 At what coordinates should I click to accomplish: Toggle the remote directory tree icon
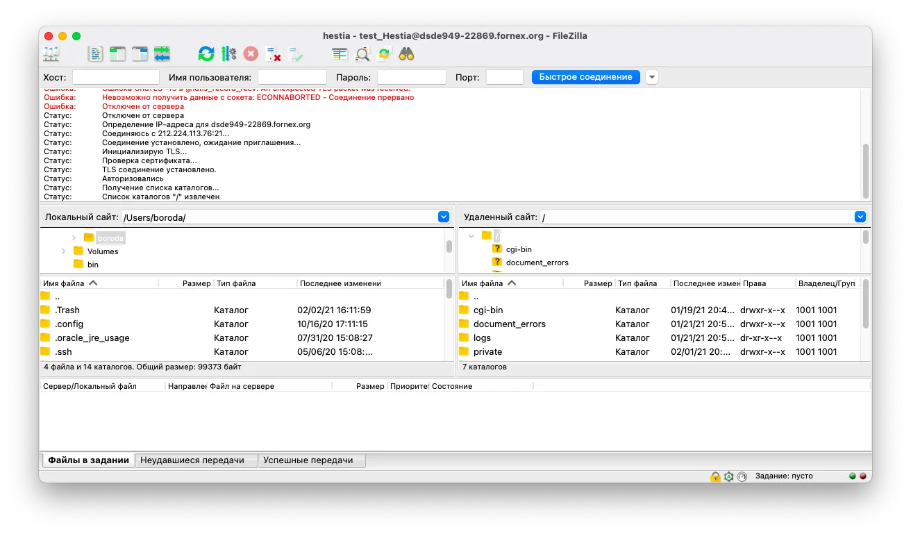coord(140,54)
